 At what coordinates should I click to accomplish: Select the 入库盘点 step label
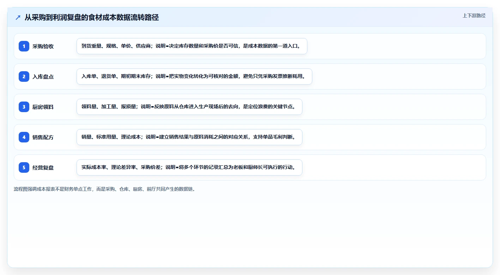[x=43, y=77]
